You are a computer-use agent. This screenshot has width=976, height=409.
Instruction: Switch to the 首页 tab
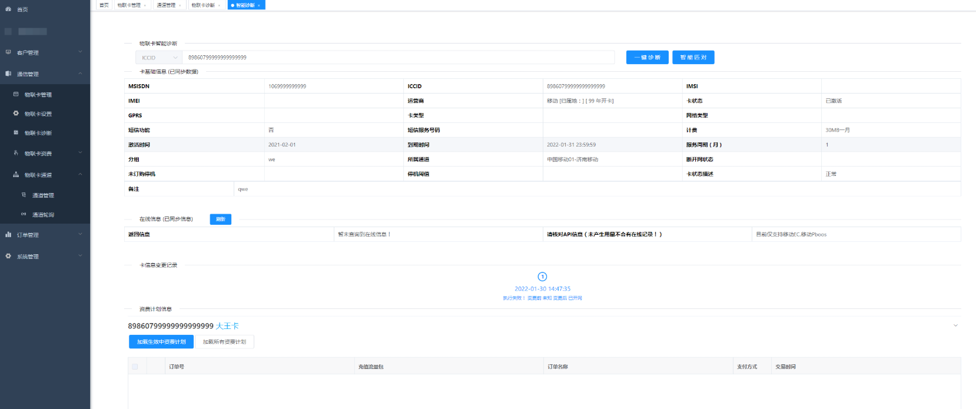tap(104, 5)
